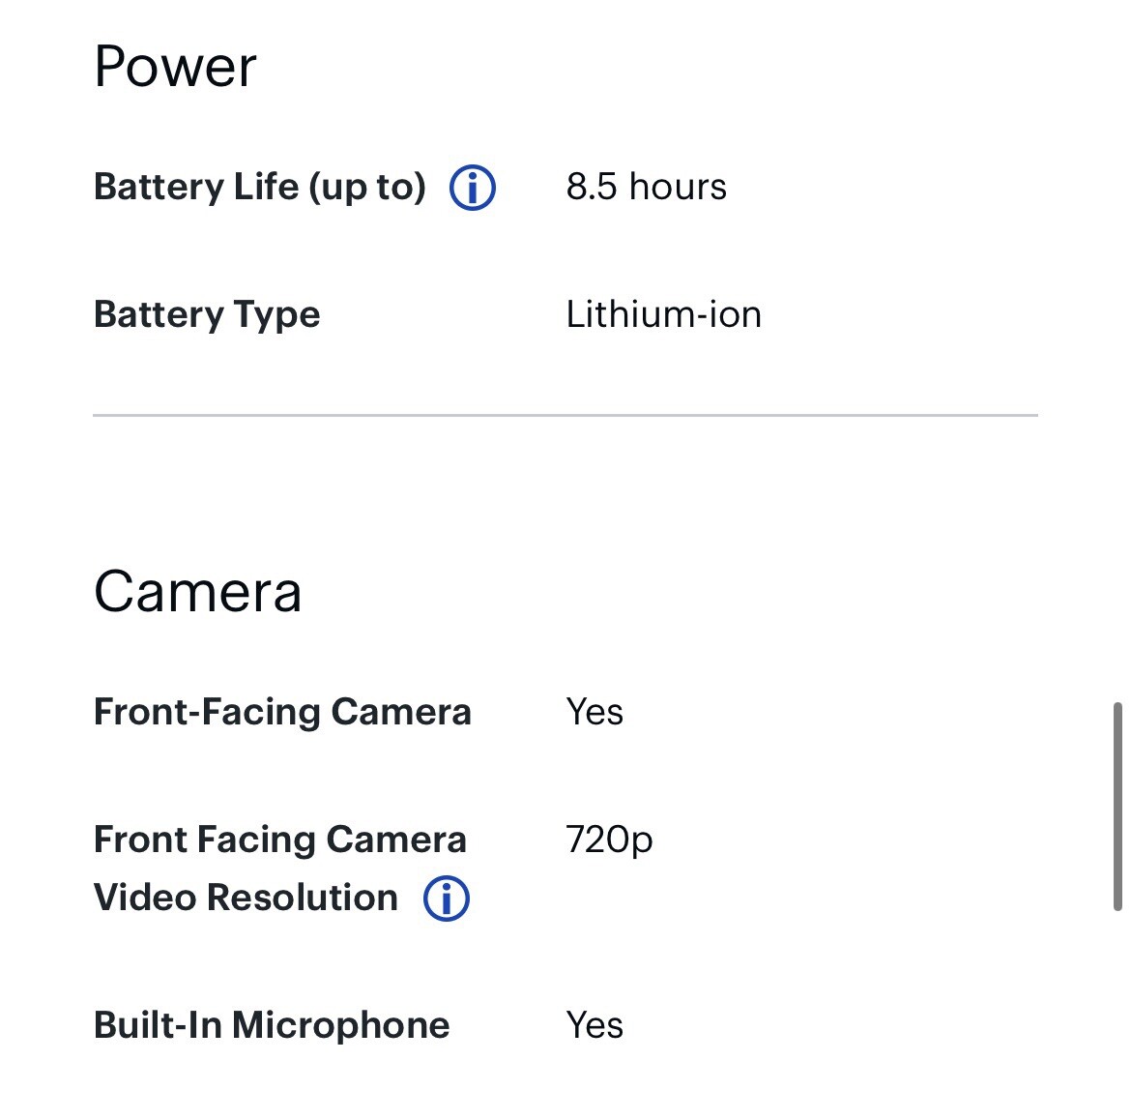Click the Video Resolution text
The height and width of the screenshot is (1120, 1131).
(x=246, y=898)
